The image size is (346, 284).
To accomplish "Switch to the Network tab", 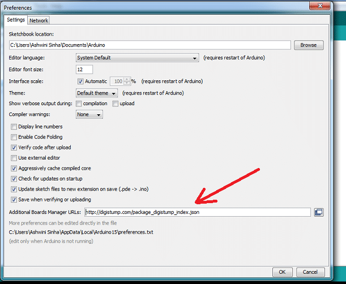I will click(39, 20).
